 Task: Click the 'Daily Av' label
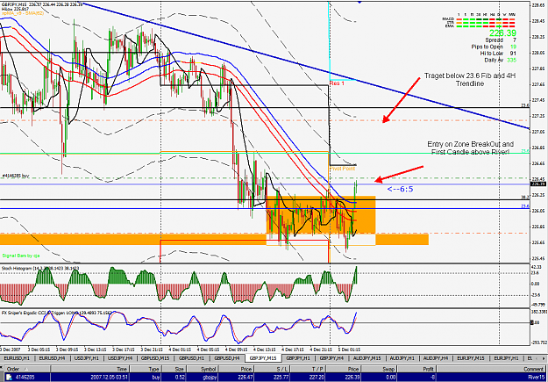click(x=494, y=61)
